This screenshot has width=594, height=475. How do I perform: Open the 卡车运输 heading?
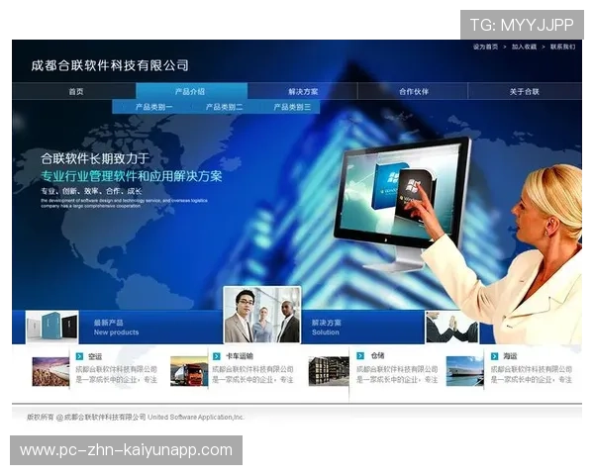coord(240,356)
